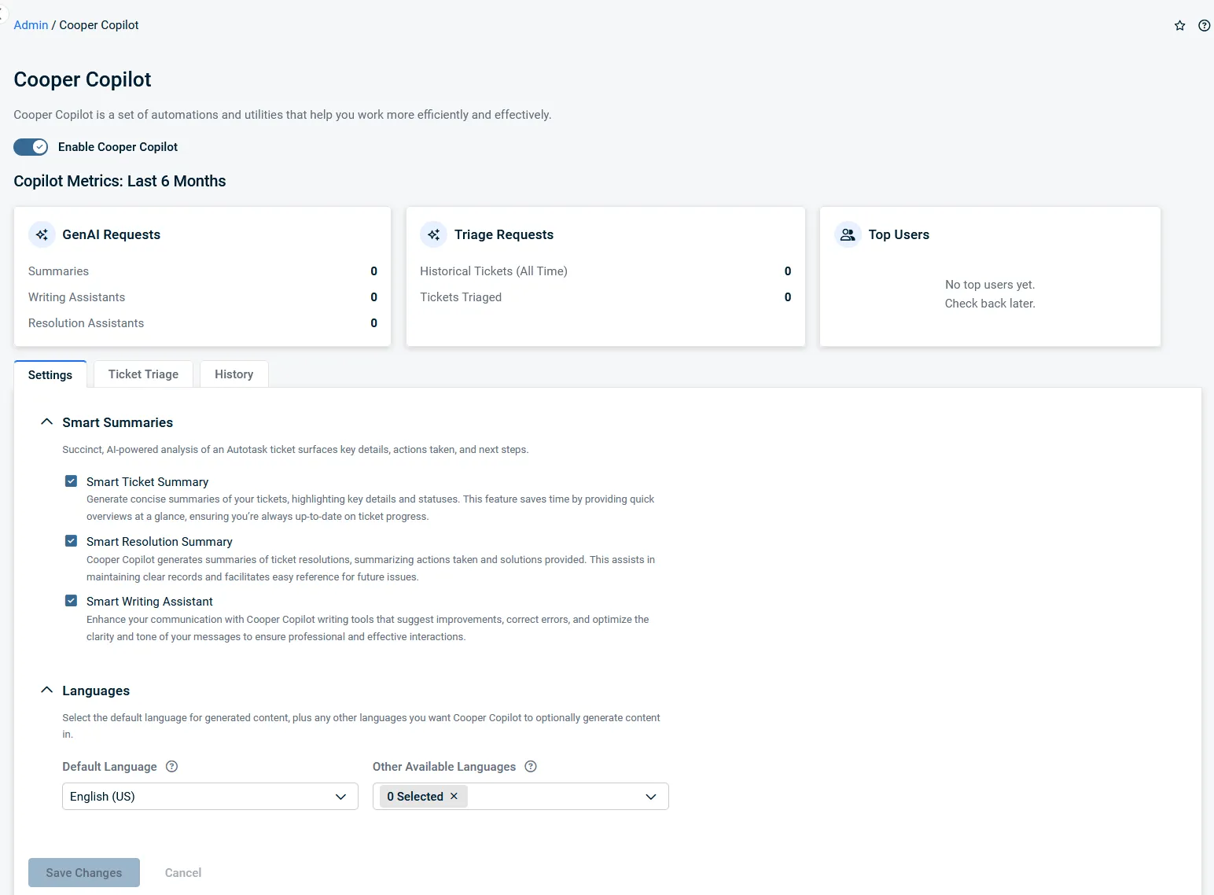Uncheck Smart Writing Assistant checkbox

(x=71, y=601)
